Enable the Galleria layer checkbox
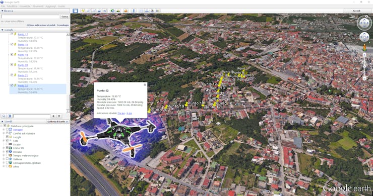The image size is (373, 196). (7, 159)
